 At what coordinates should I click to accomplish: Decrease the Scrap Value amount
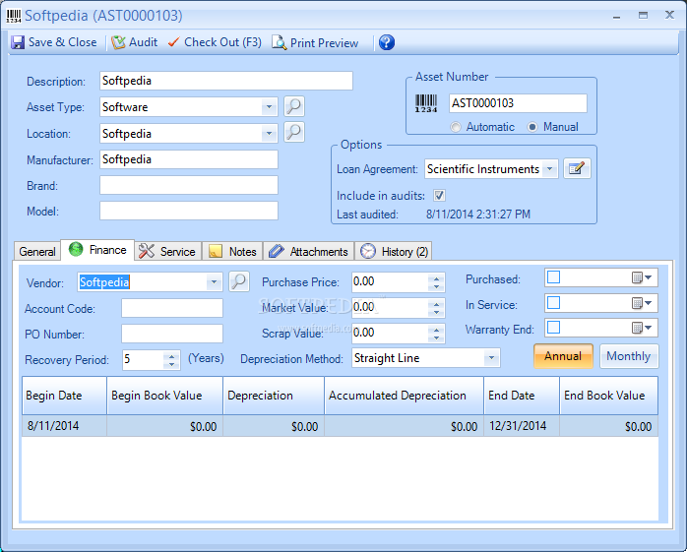[x=436, y=337]
